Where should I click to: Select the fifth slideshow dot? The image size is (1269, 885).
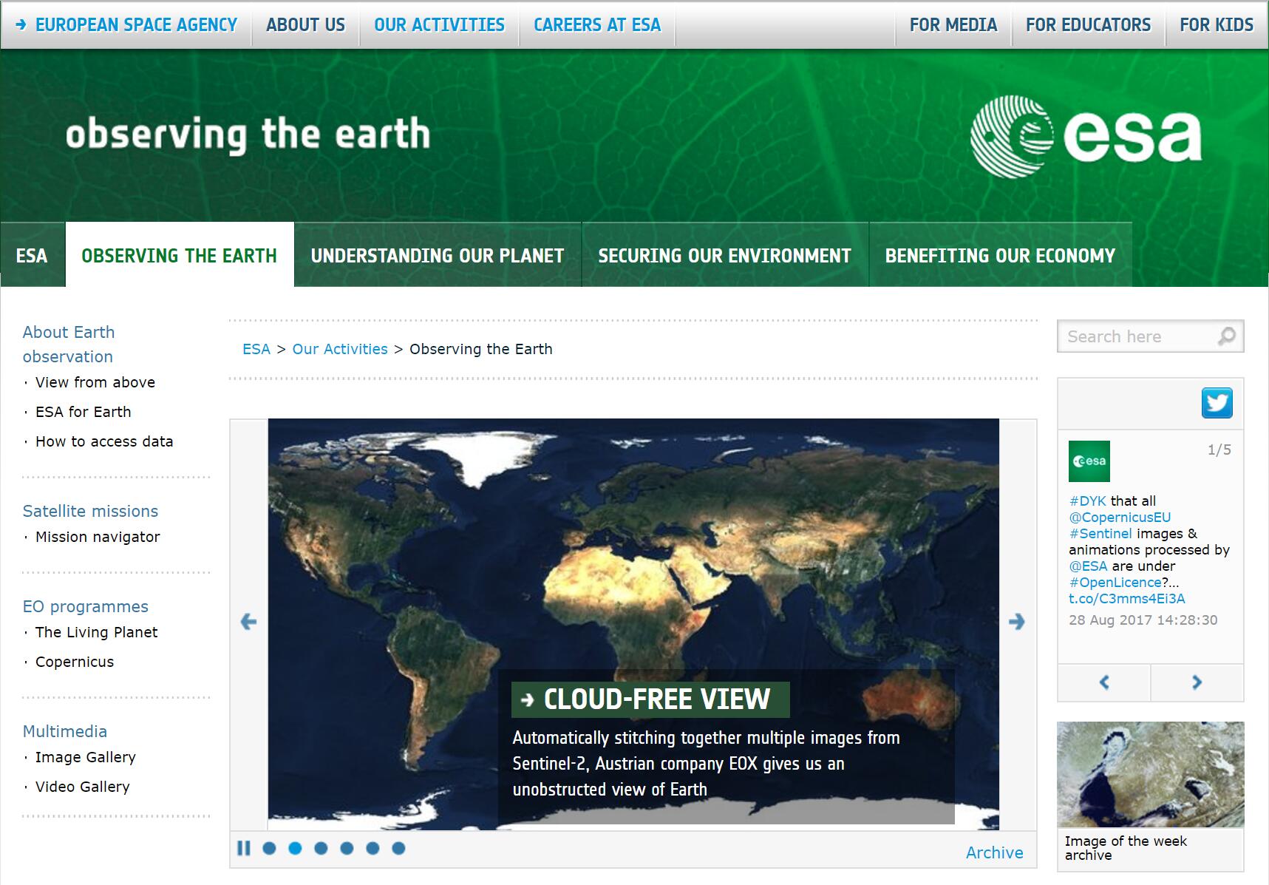[x=372, y=848]
